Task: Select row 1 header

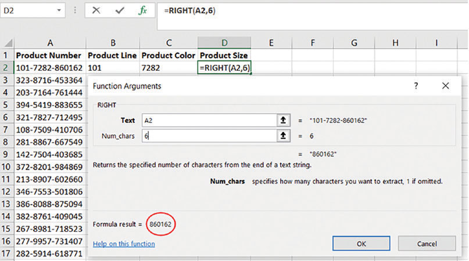Action: 6,56
